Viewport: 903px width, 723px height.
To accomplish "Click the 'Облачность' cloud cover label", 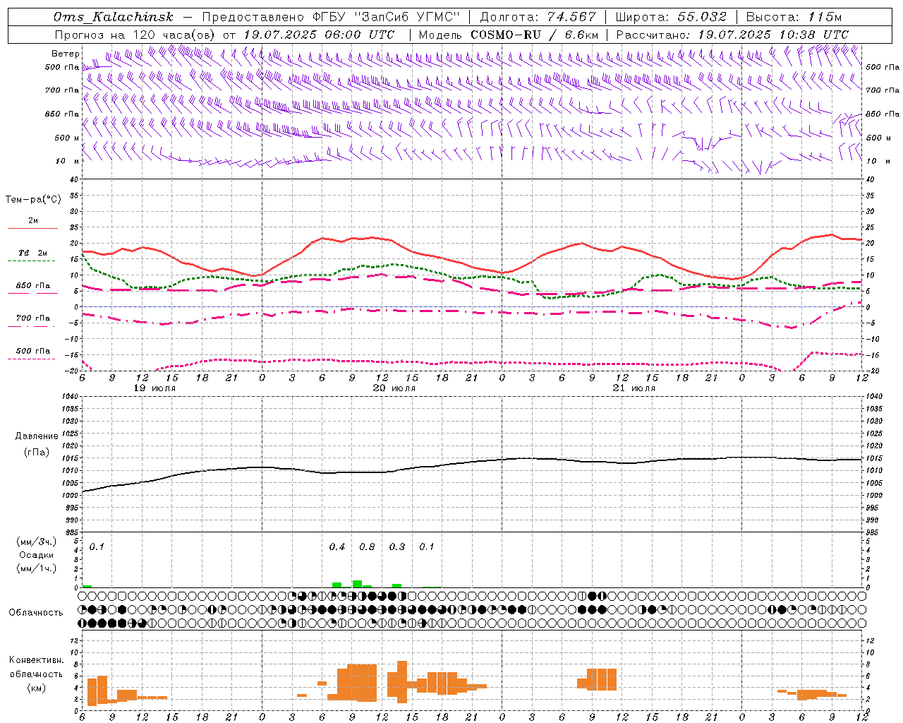I will (36, 613).
